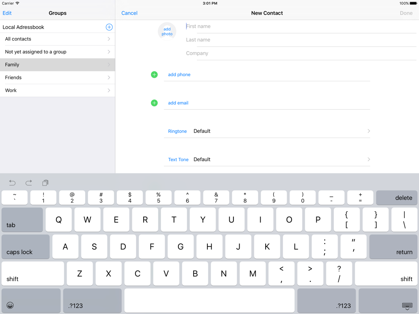
Task: Tap the tab key
Action: [x=22, y=219]
